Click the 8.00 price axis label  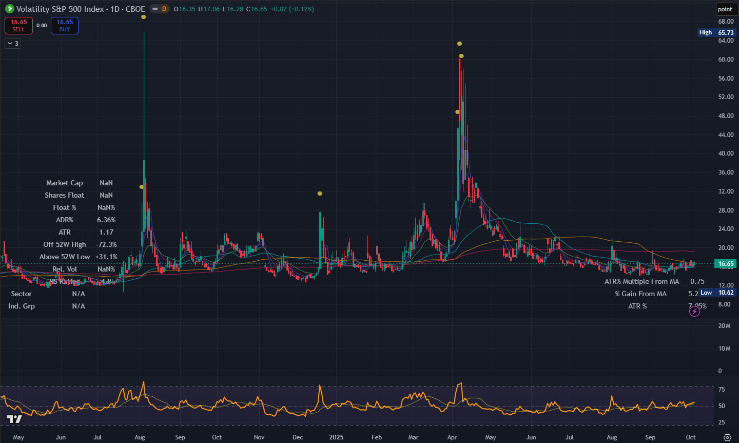(x=724, y=304)
